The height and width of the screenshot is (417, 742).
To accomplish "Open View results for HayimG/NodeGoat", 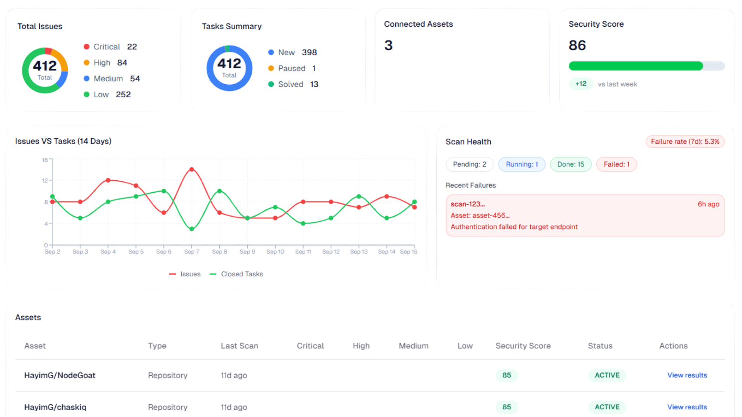I will pos(687,375).
